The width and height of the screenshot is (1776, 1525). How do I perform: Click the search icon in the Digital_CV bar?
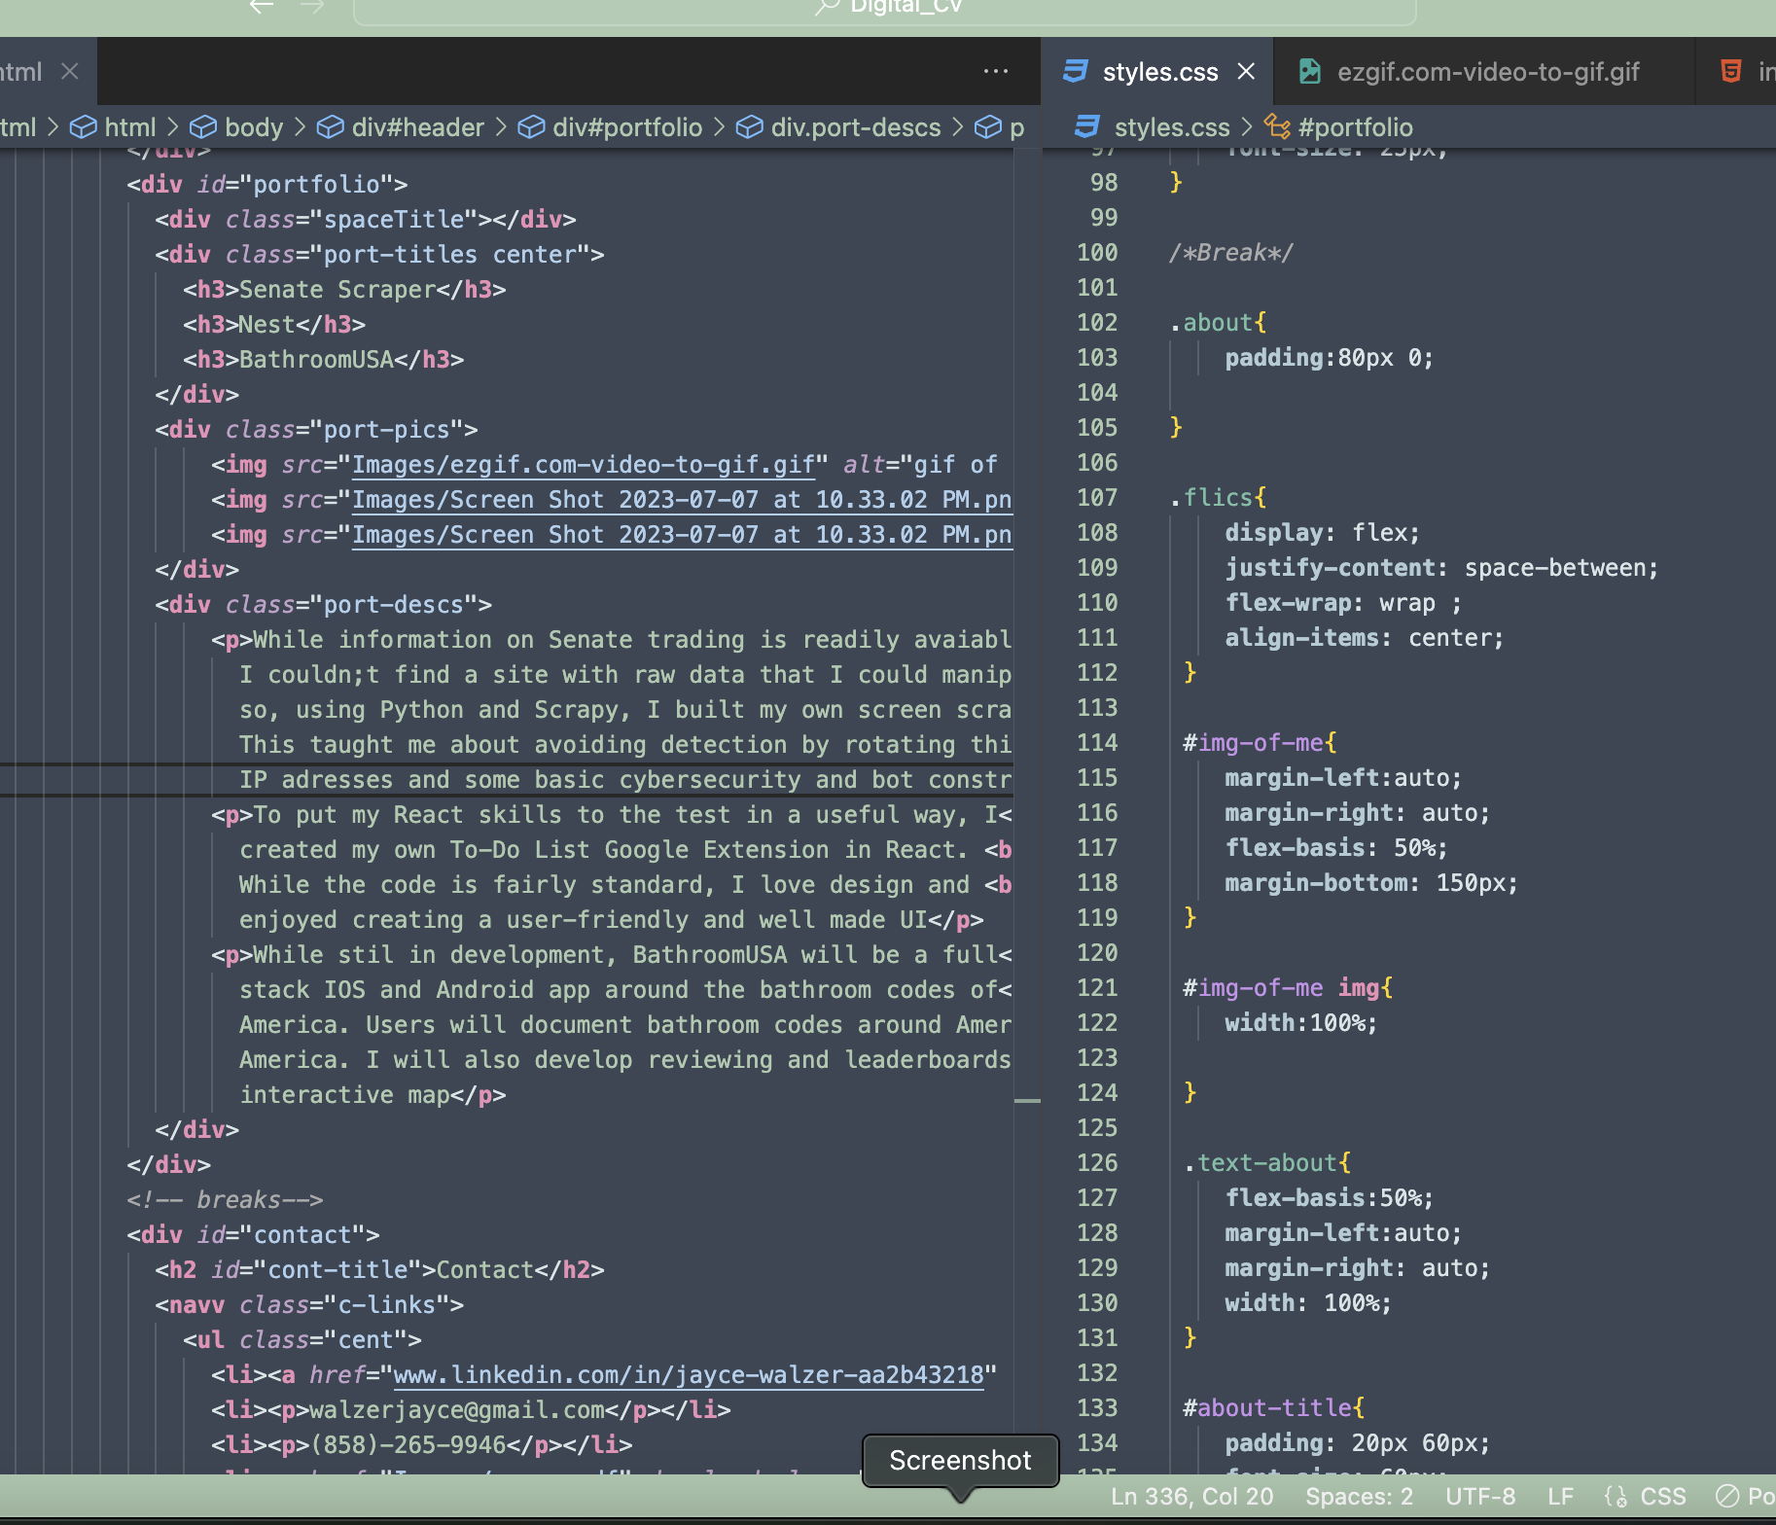point(824,7)
